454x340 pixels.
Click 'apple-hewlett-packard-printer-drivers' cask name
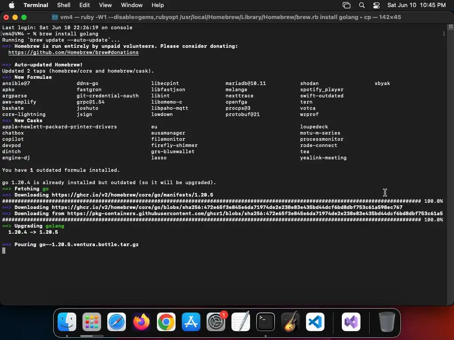[x=59, y=127]
